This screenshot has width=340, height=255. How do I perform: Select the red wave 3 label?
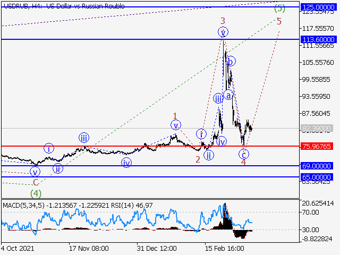(223, 21)
